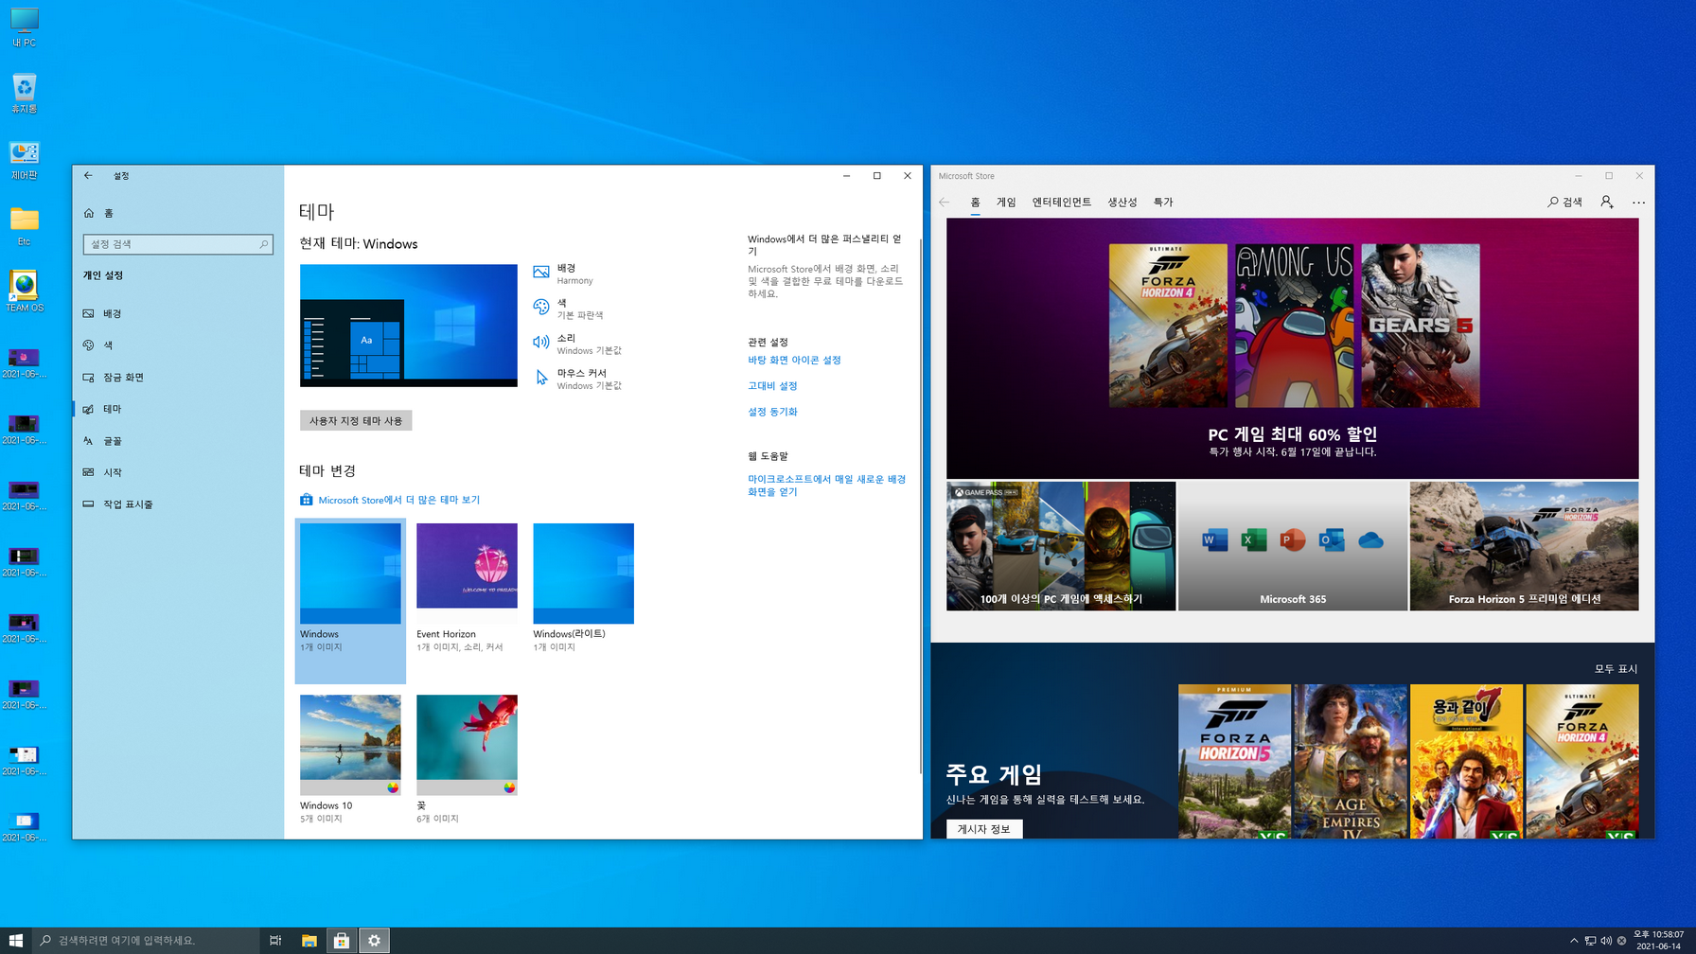
Task: Click the network icon in system tray
Action: pyautogui.click(x=1590, y=941)
